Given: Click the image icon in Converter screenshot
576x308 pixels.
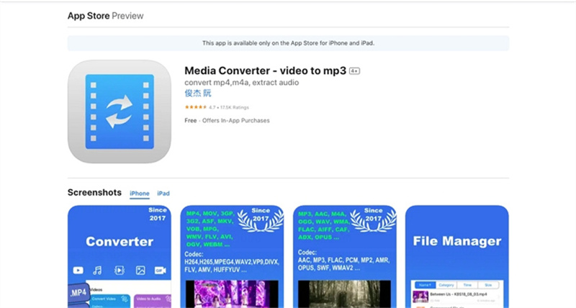Looking at the screenshot, I should tap(140, 271).
